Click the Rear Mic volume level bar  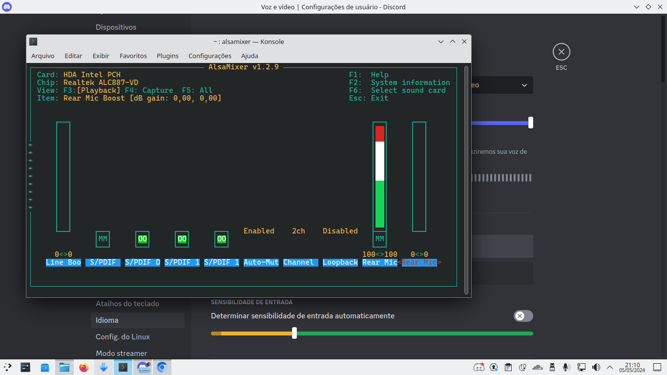[379, 177]
